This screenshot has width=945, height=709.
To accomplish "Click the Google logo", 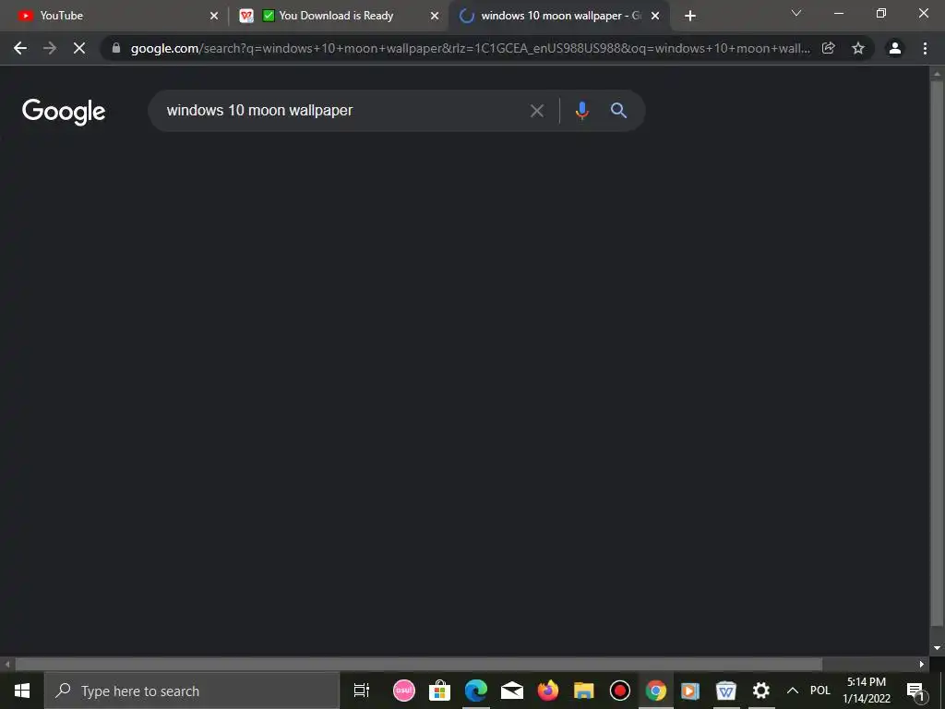I will coord(64,111).
